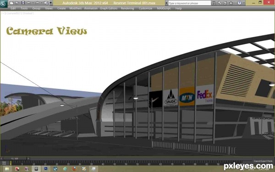Viewport: 275px width, 172px height.
Task: Open the Animation menu
Action: tap(91, 8)
